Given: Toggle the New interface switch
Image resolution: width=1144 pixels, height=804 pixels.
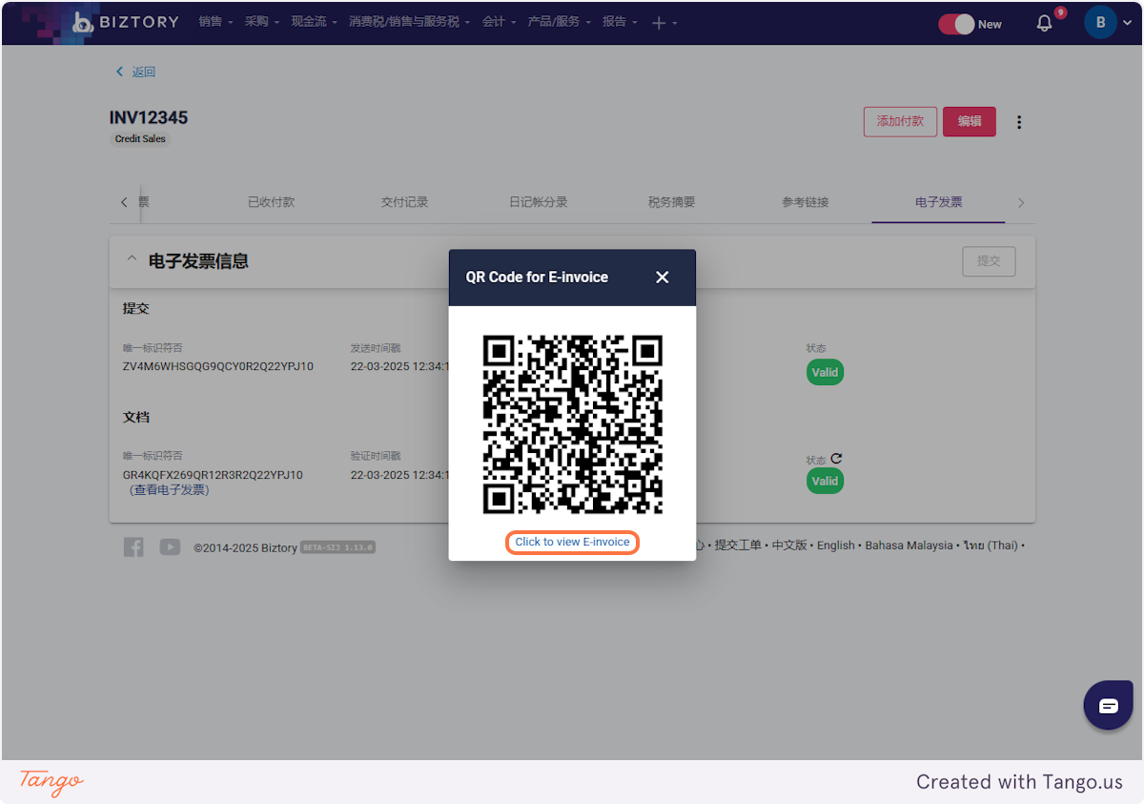Looking at the screenshot, I should (956, 24).
